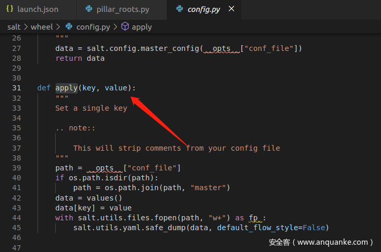381x252 pixels.
Task: Open the salt folder breadcrumb
Action: coord(13,26)
